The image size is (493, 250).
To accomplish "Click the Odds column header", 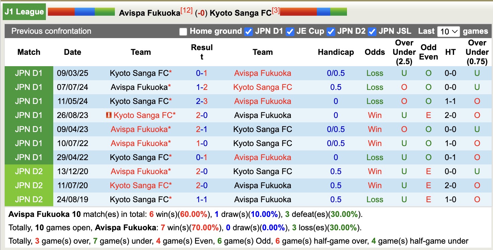I will coord(374,52).
